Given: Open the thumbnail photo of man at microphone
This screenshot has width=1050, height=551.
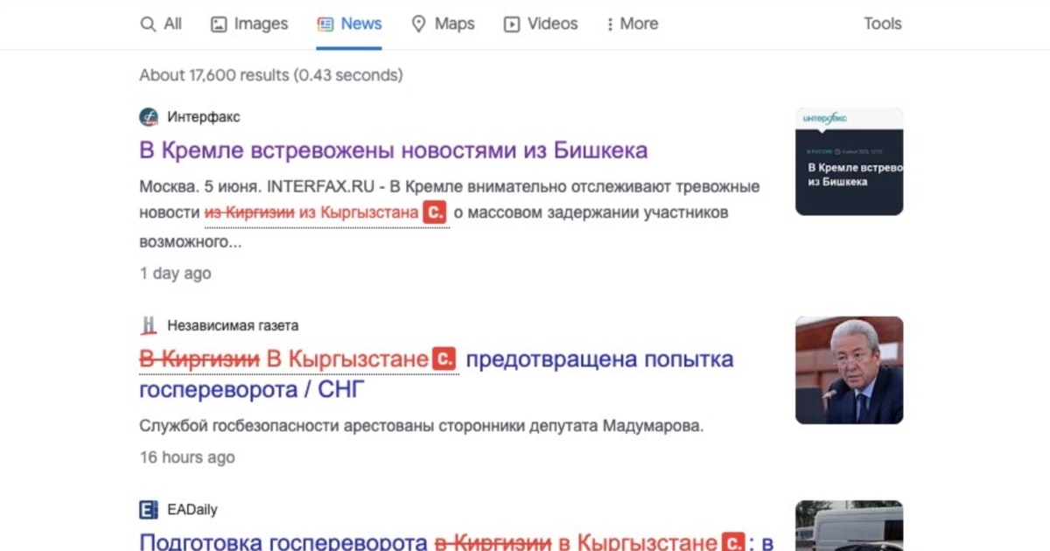Looking at the screenshot, I should [849, 370].
